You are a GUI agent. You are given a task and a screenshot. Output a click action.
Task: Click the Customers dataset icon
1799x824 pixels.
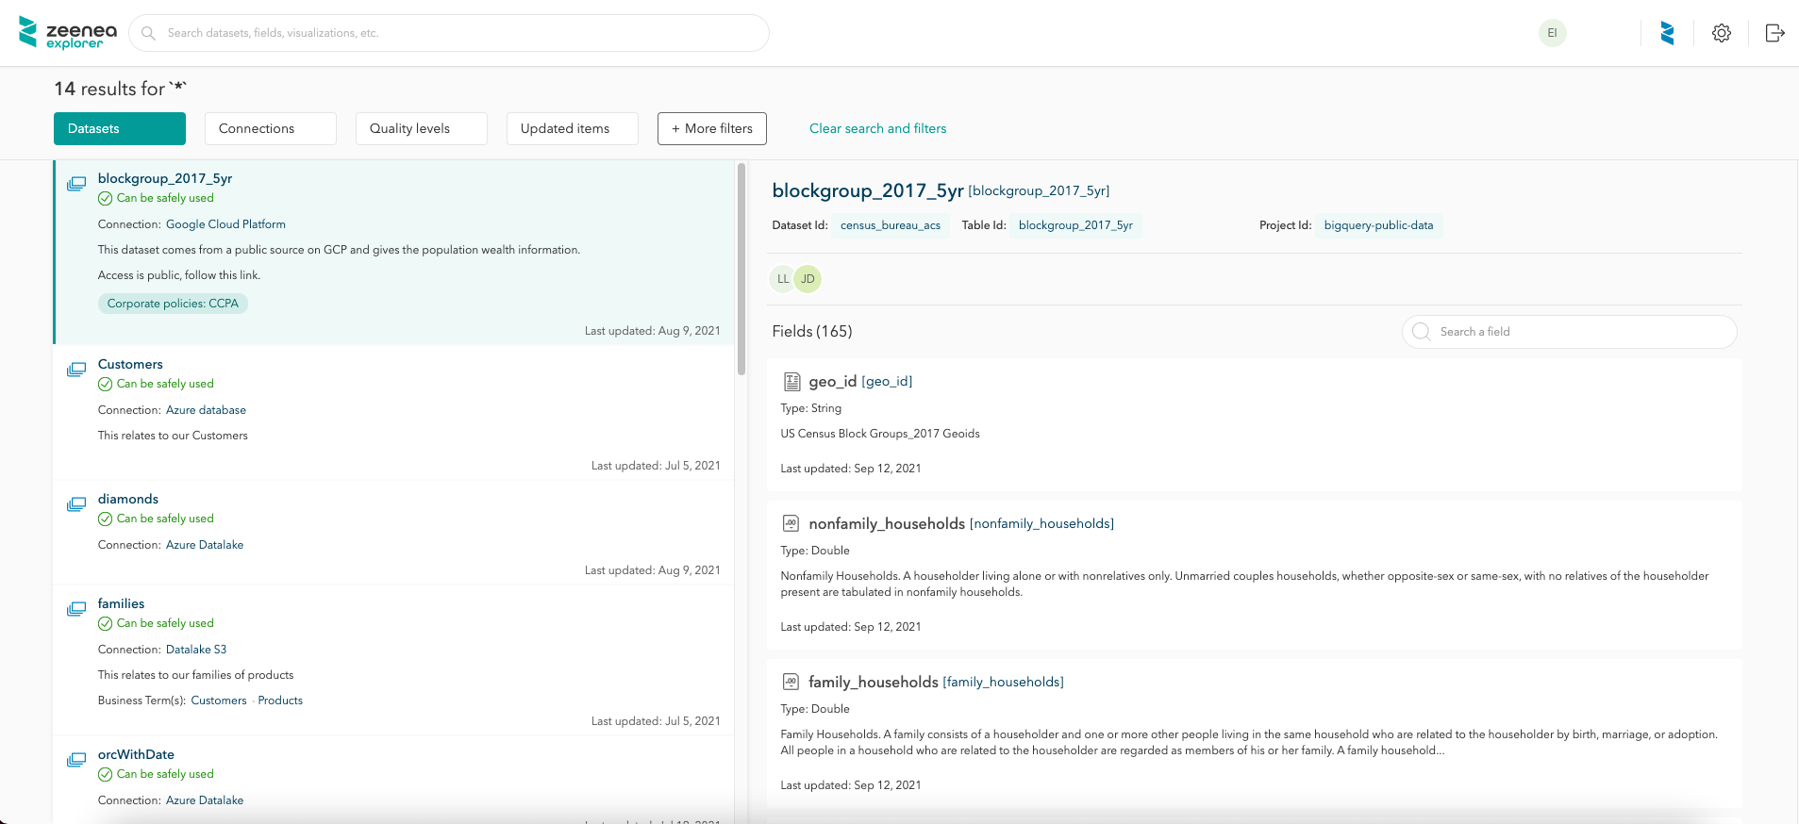point(76,370)
